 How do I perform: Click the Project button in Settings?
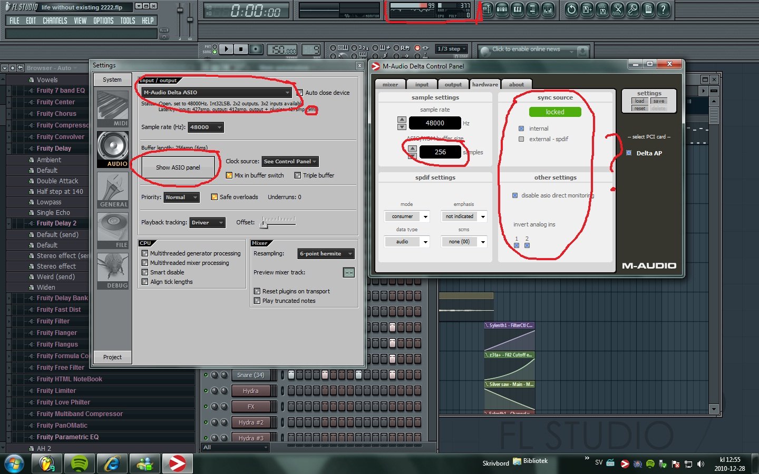coord(112,357)
